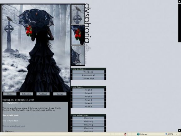Click the vertical dysphoria title logo
This screenshot has width=181, height=136.
coord(88,23)
